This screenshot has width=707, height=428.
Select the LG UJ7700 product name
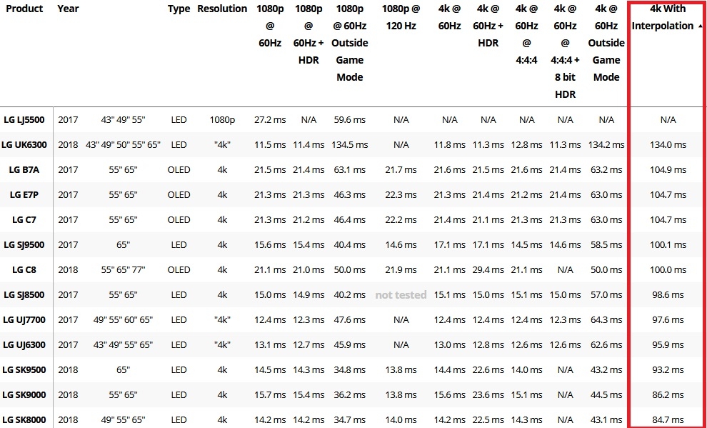[x=24, y=320]
